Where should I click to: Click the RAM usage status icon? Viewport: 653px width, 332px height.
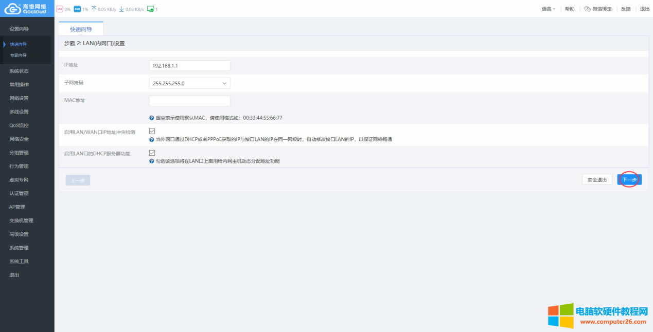click(x=78, y=9)
